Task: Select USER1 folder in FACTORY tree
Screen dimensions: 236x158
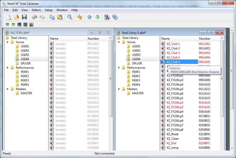Action: 25,46
